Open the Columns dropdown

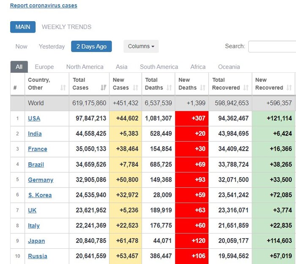tap(141, 47)
